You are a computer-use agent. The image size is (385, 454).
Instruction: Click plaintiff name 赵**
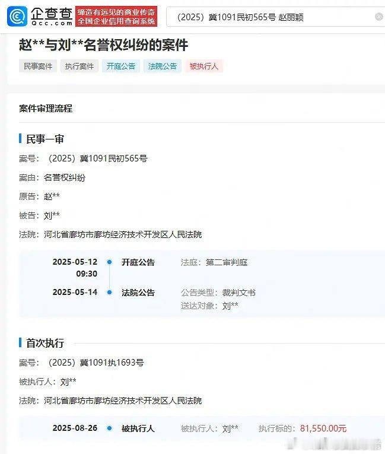(52, 196)
